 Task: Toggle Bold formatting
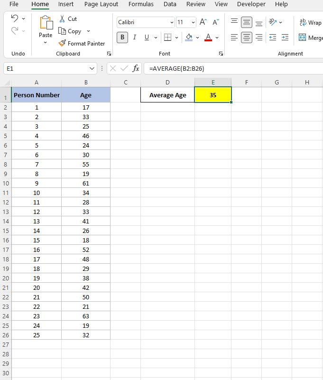[x=122, y=37]
